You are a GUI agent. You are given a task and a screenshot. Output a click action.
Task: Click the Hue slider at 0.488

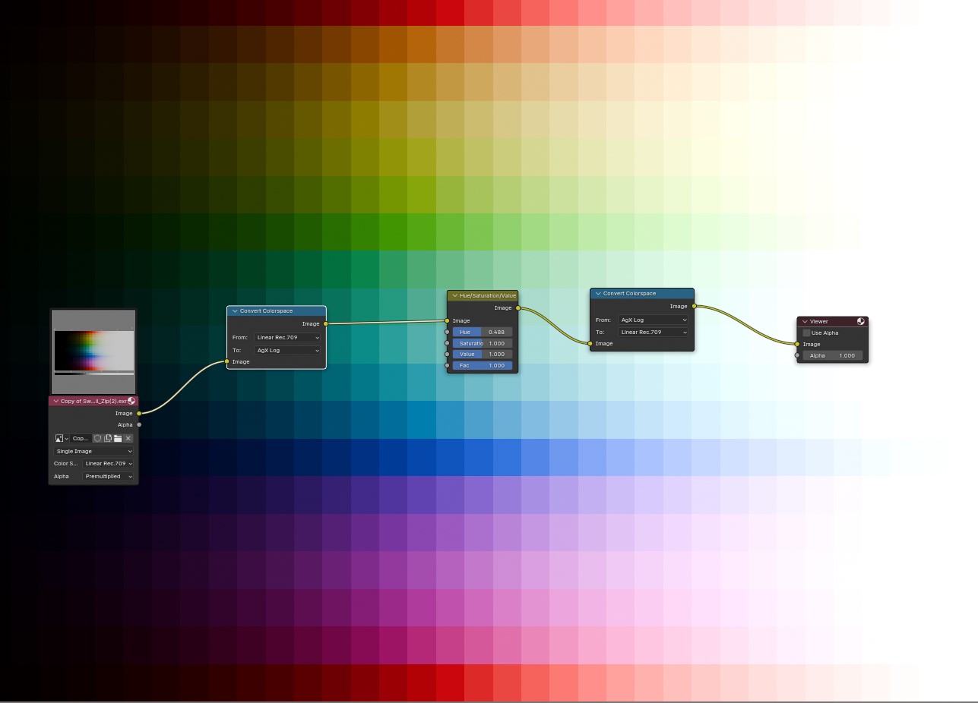(483, 332)
